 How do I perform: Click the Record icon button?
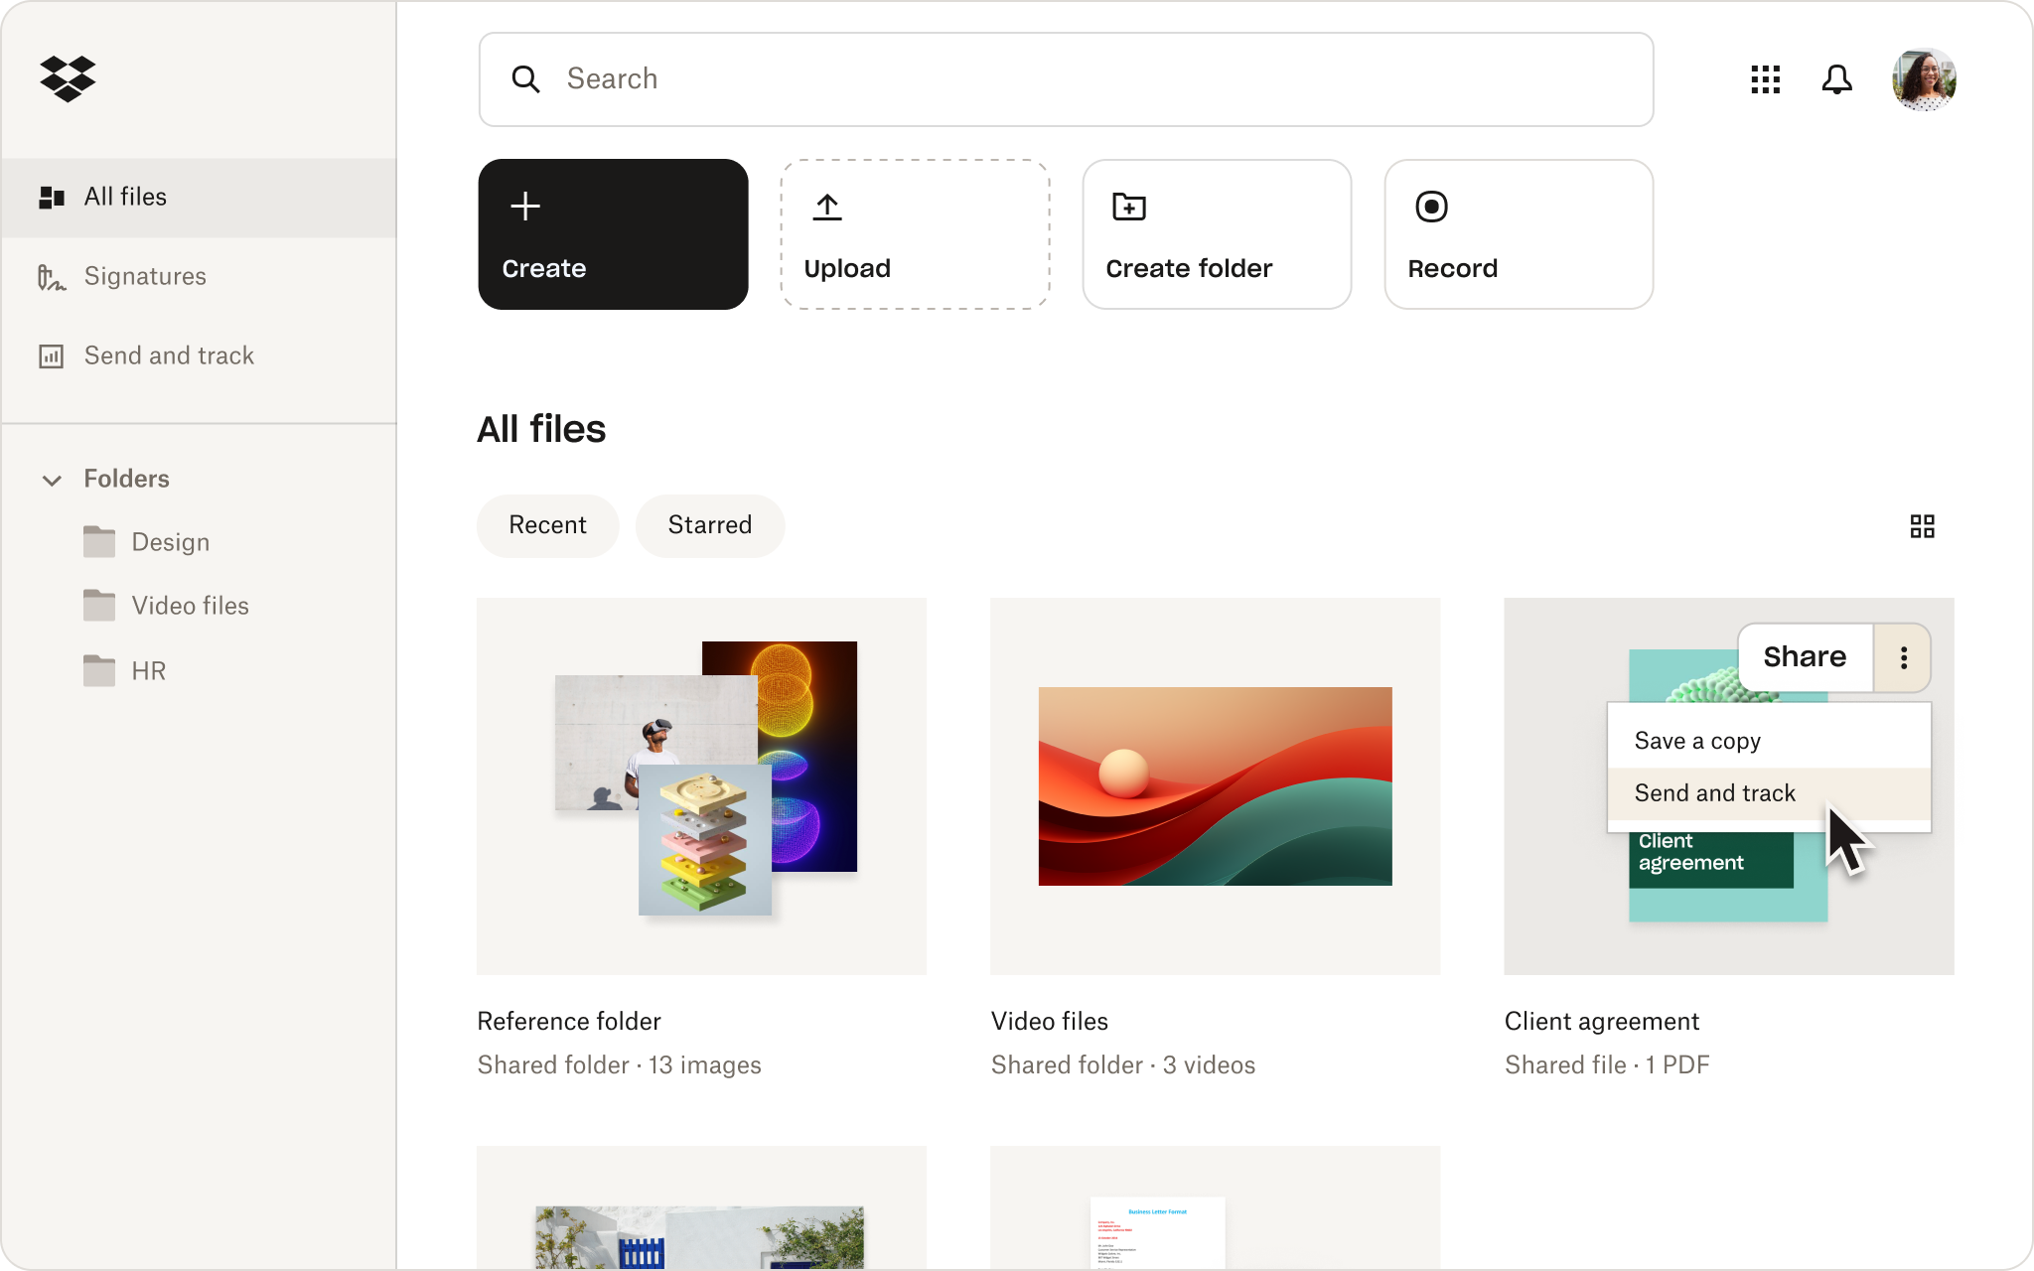tap(1432, 207)
